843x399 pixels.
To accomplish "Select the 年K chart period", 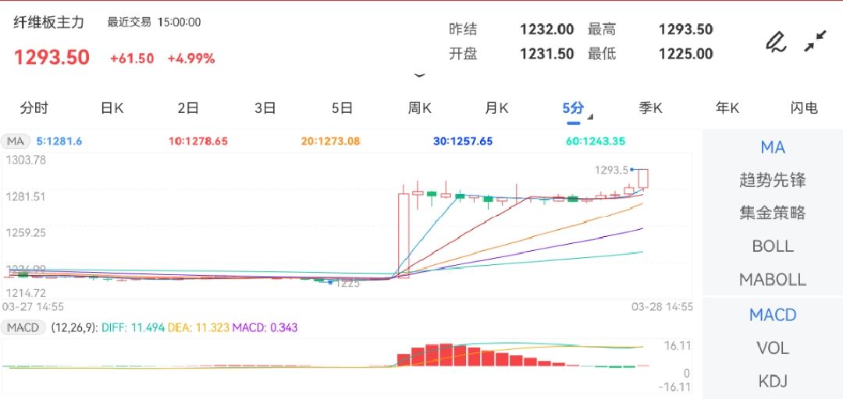I will (x=727, y=108).
